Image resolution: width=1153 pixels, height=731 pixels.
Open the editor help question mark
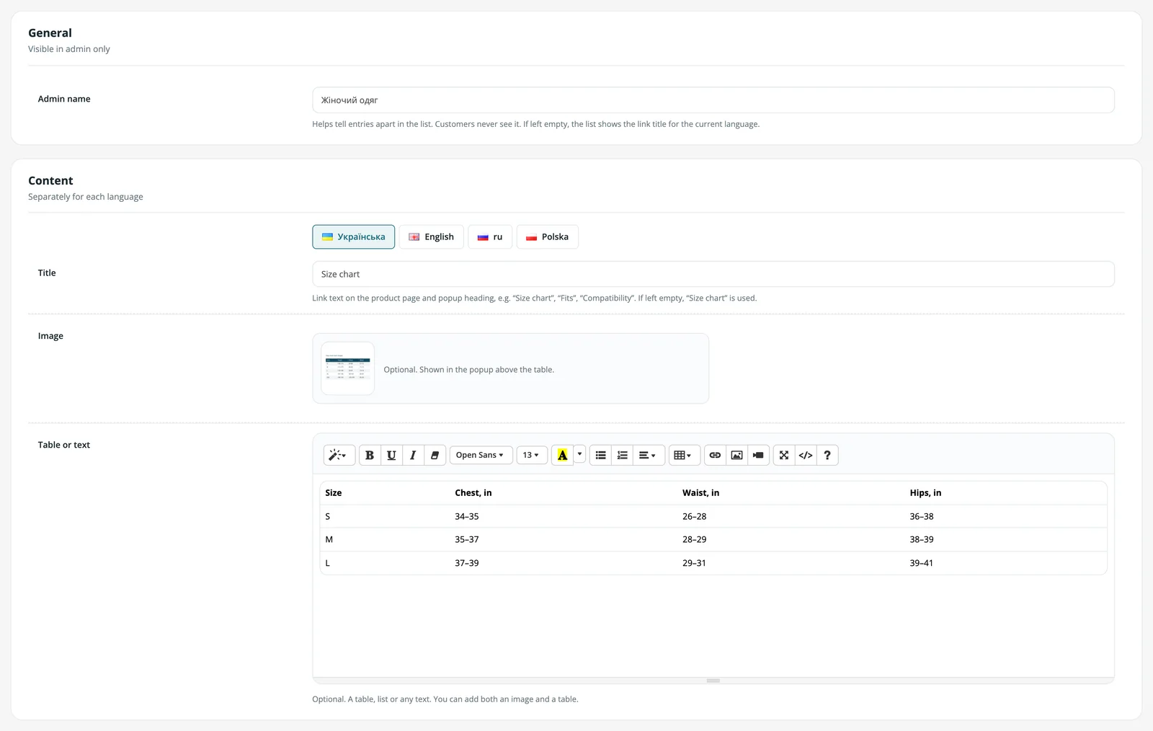827,455
